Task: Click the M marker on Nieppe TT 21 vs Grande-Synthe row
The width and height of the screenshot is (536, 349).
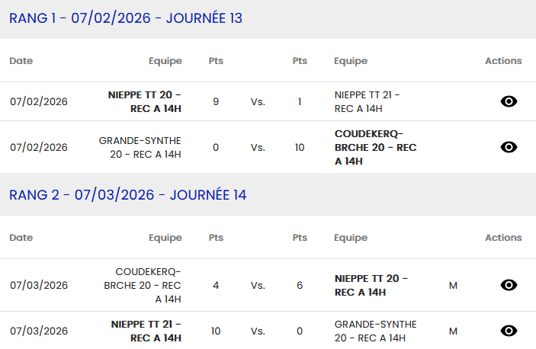Action: point(453,331)
